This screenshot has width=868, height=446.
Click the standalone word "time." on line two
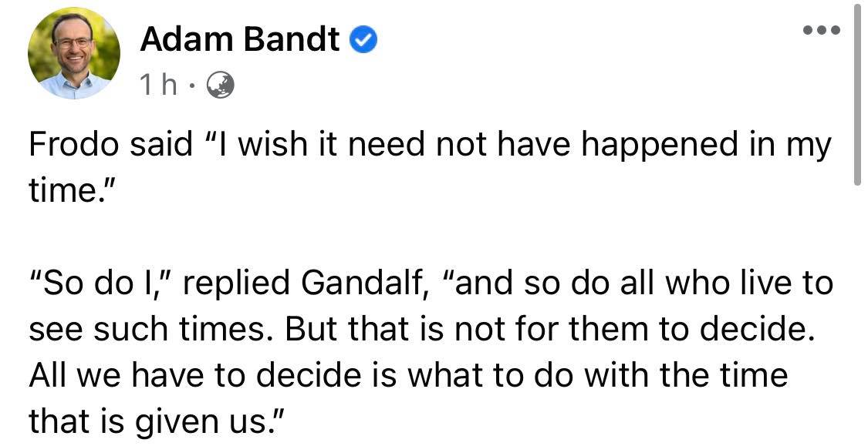point(69,191)
